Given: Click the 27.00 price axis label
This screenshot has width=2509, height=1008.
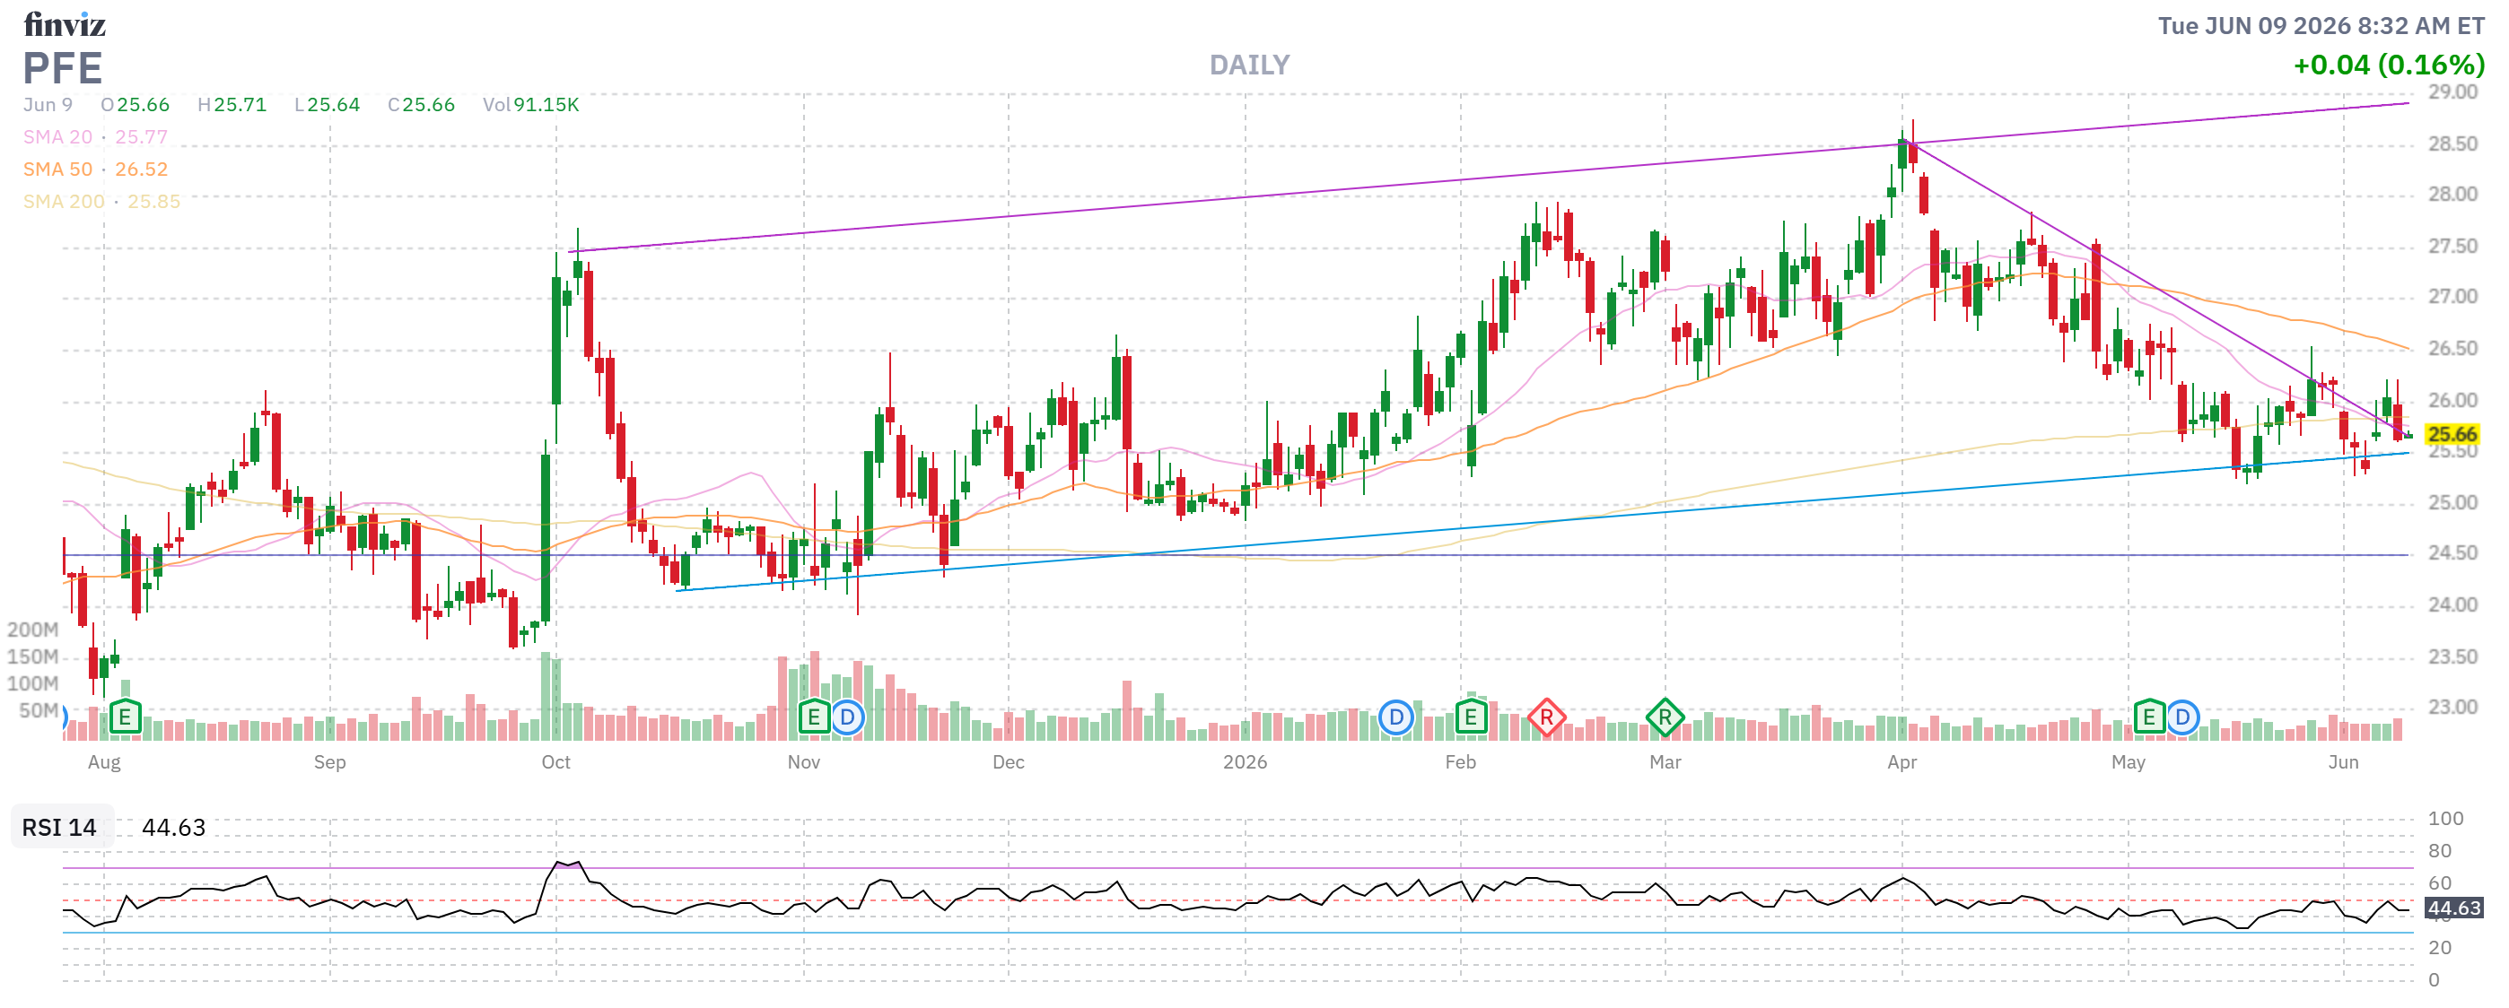Looking at the screenshot, I should (2452, 297).
